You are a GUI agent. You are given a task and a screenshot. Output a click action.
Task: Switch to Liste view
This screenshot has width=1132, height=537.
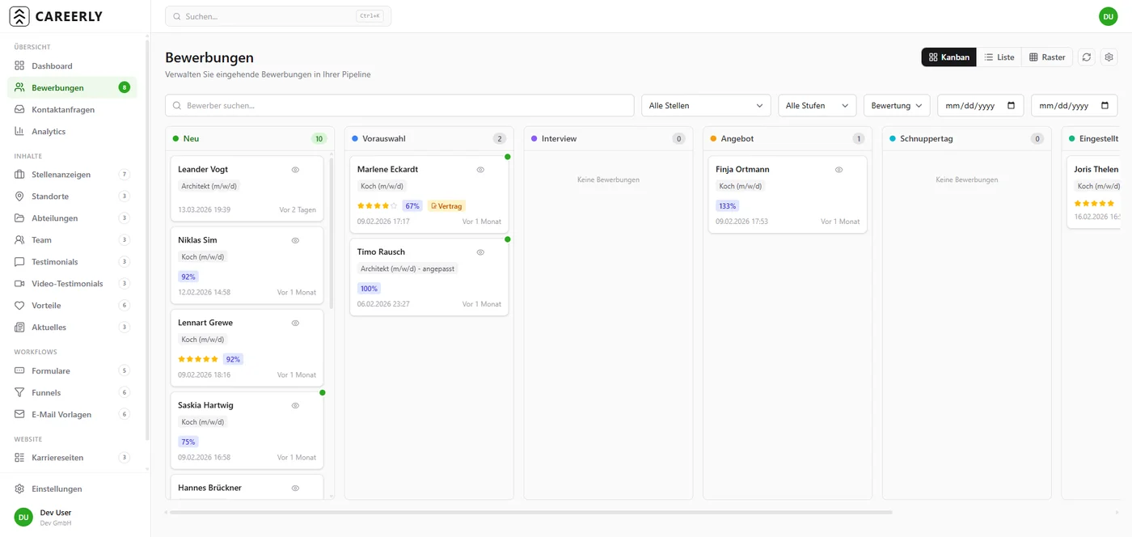pos(999,57)
